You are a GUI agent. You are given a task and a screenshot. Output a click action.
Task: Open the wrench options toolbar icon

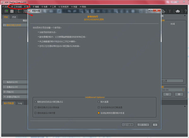point(170,11)
